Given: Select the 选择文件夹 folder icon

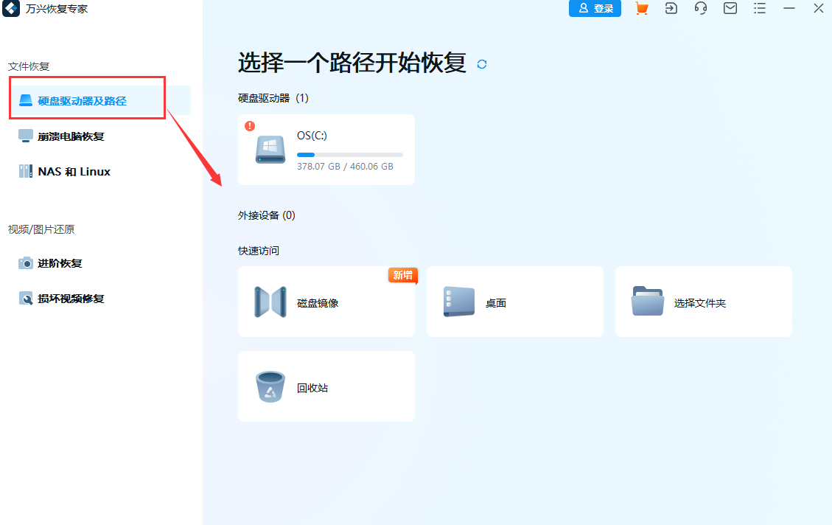Looking at the screenshot, I should [x=647, y=302].
